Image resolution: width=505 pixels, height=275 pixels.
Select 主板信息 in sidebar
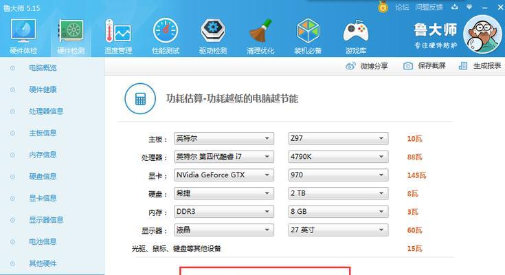(43, 133)
